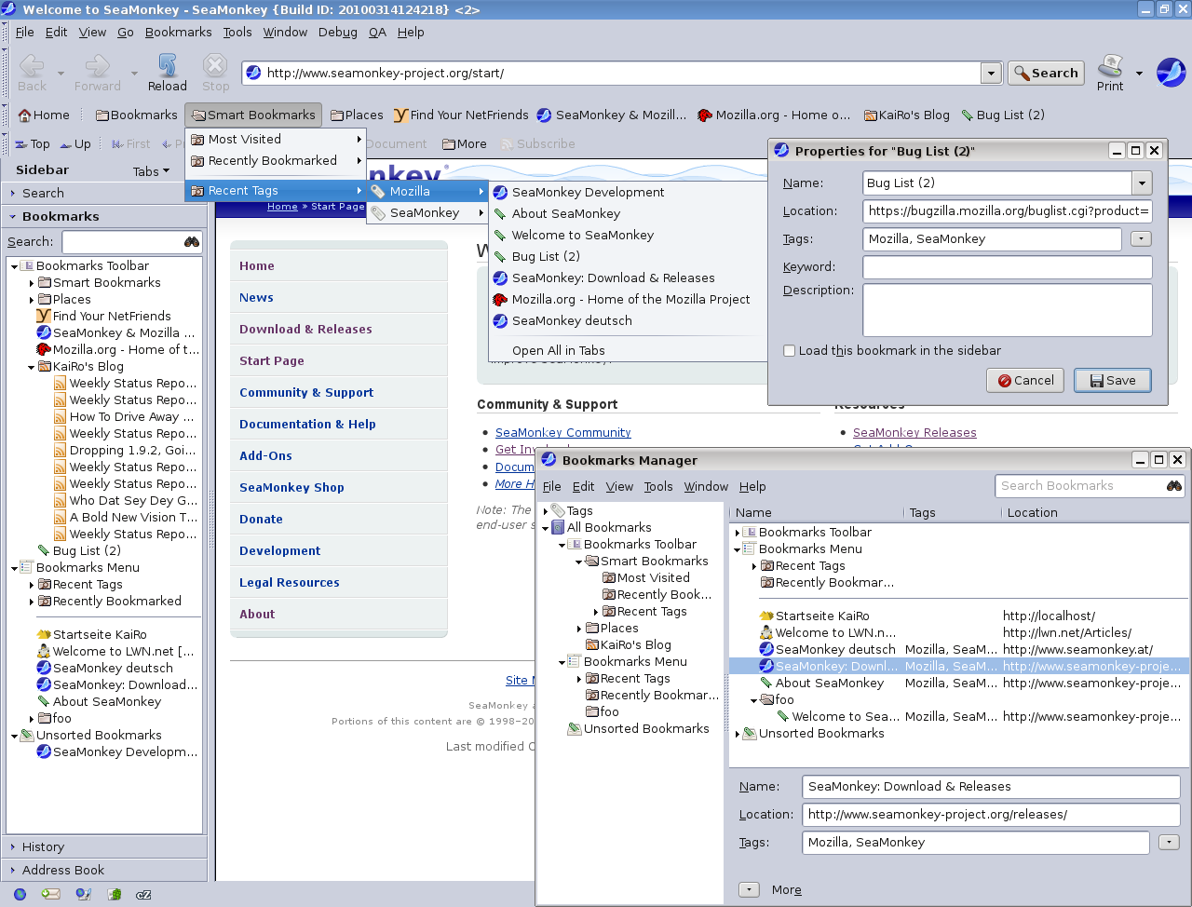Open the URL bar history dropdown
Viewport: 1192px width, 907px height.
coord(991,73)
